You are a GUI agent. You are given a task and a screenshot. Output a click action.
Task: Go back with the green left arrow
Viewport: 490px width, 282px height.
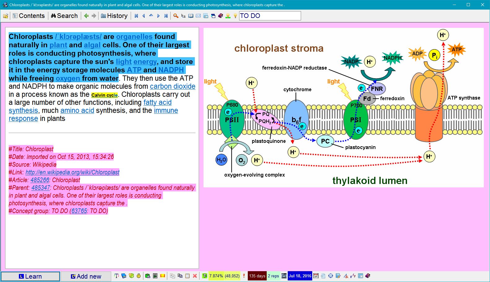(x=86, y=16)
